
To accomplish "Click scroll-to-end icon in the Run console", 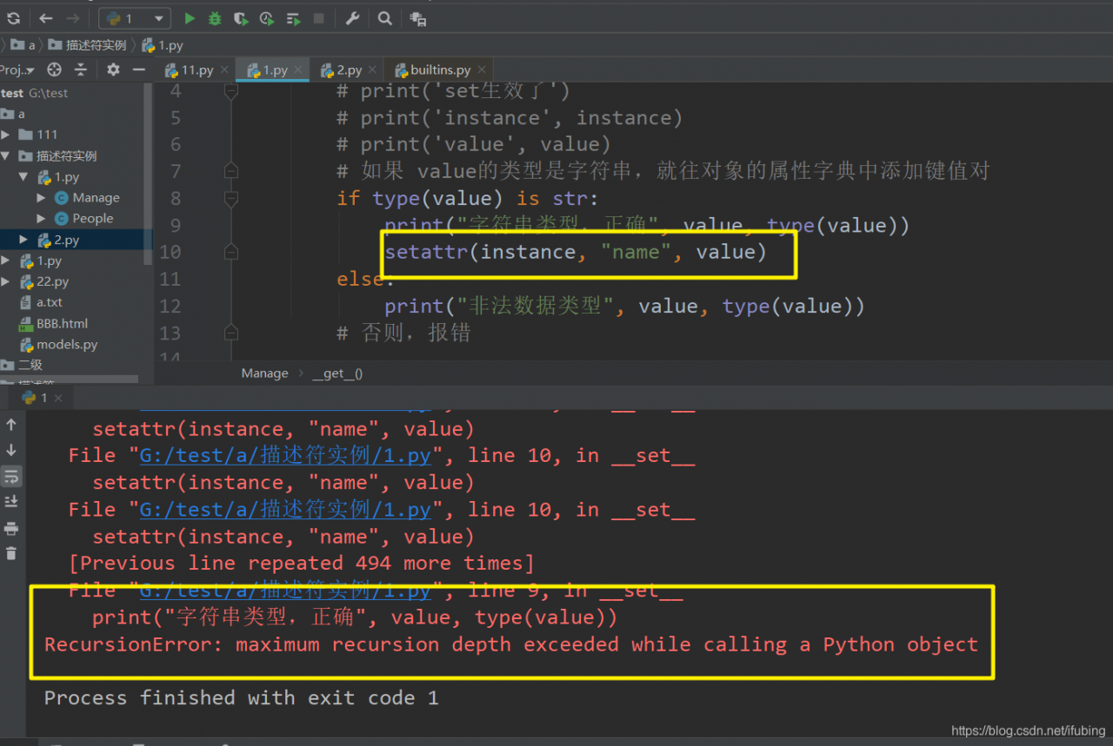I will tap(11, 502).
